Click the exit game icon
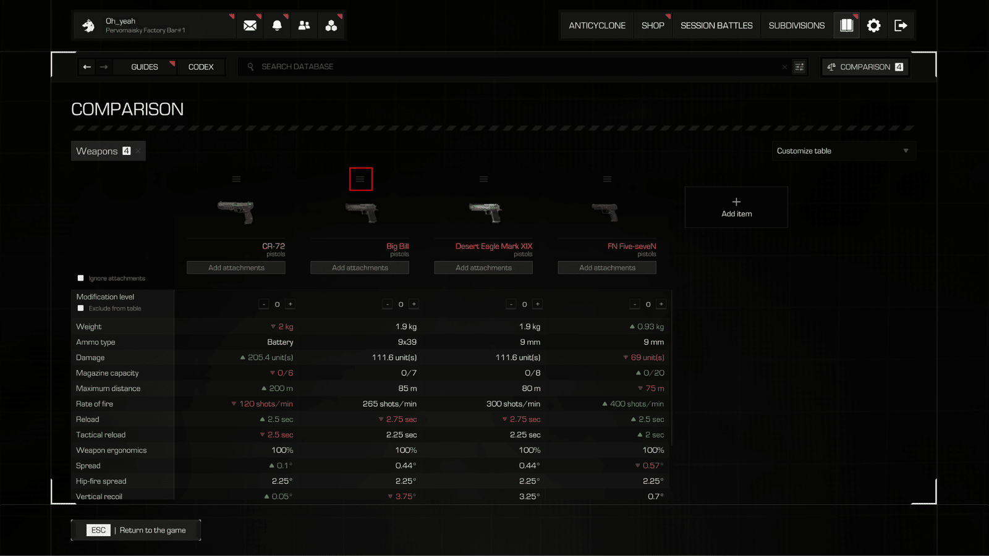The image size is (989, 556). (901, 25)
